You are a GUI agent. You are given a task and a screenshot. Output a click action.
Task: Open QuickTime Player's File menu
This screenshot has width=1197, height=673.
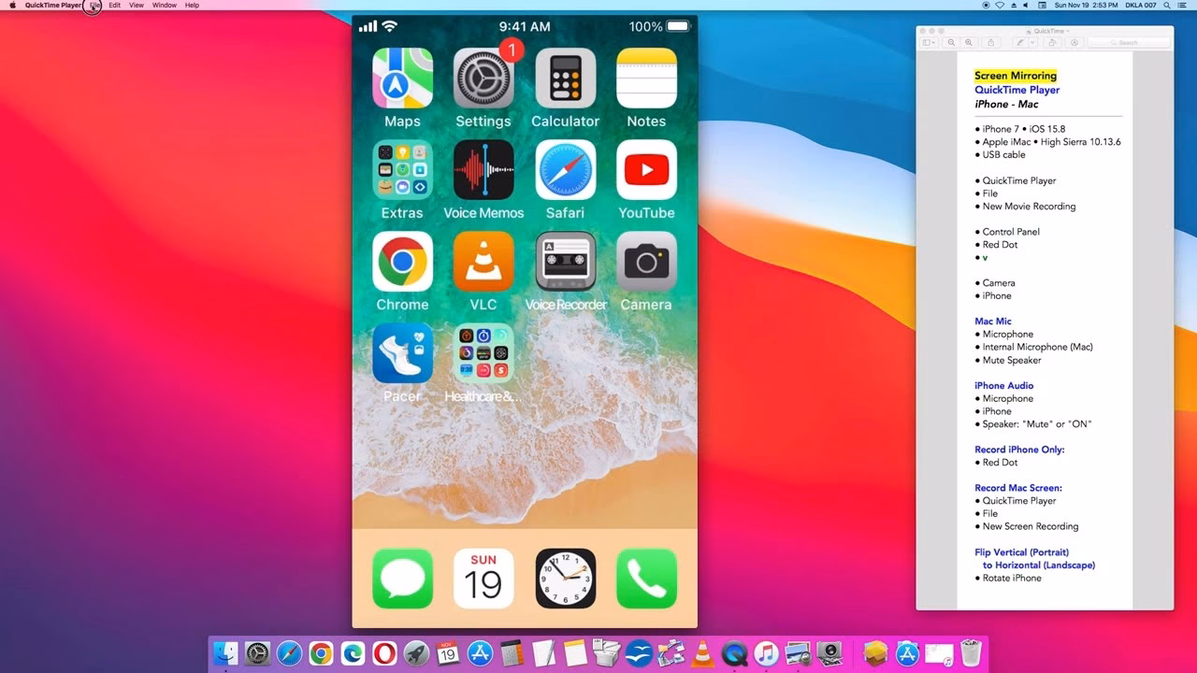(x=94, y=5)
